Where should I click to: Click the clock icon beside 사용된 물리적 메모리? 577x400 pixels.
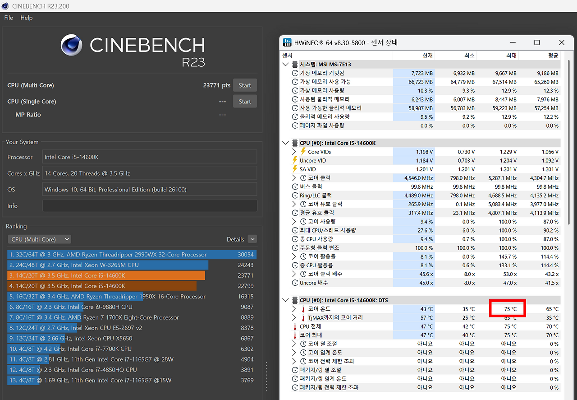(295, 99)
